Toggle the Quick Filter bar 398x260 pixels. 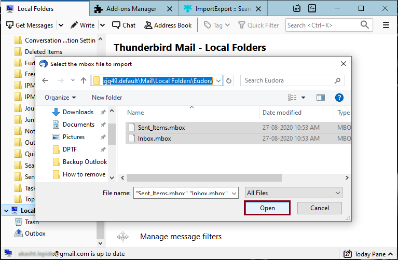pos(258,25)
